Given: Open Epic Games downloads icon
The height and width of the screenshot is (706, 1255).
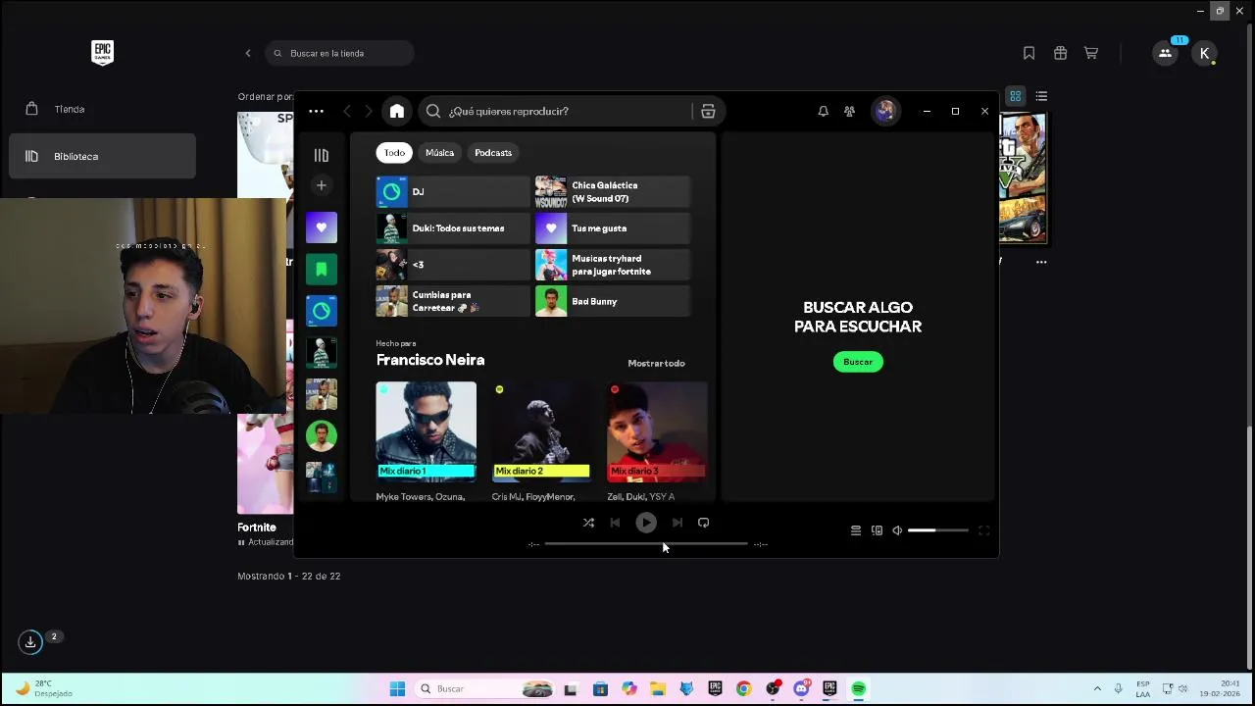Looking at the screenshot, I should [30, 642].
